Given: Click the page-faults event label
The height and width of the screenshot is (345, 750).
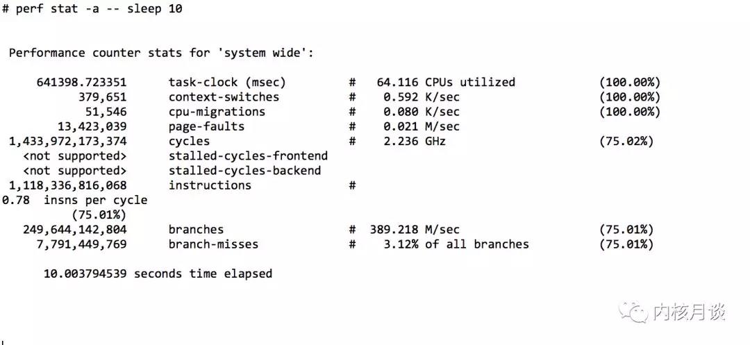Looking at the screenshot, I should [x=206, y=126].
